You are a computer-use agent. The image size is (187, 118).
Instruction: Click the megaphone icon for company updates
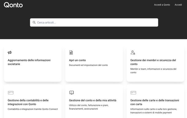(10, 52)
